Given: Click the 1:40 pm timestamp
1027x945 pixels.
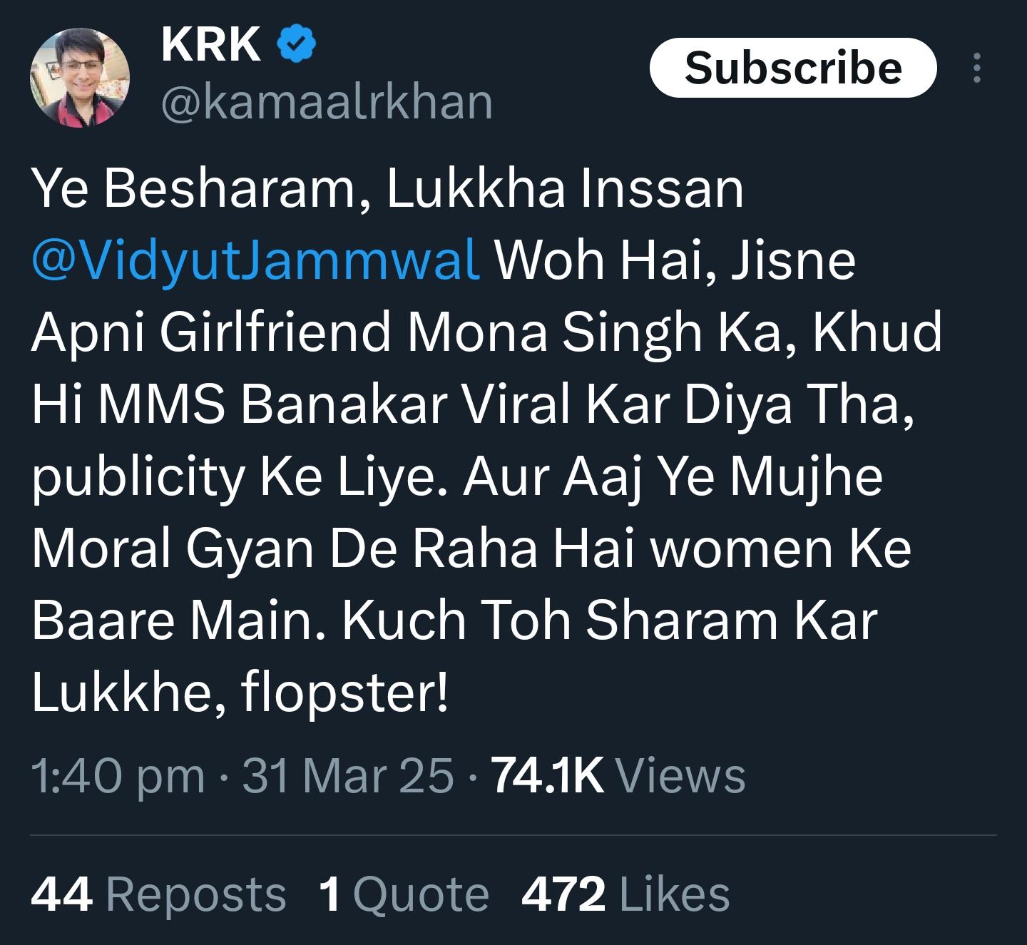Looking at the screenshot, I should point(118,776).
